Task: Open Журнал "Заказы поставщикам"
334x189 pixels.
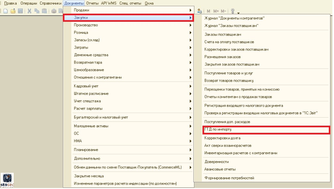Action: pos(262,26)
